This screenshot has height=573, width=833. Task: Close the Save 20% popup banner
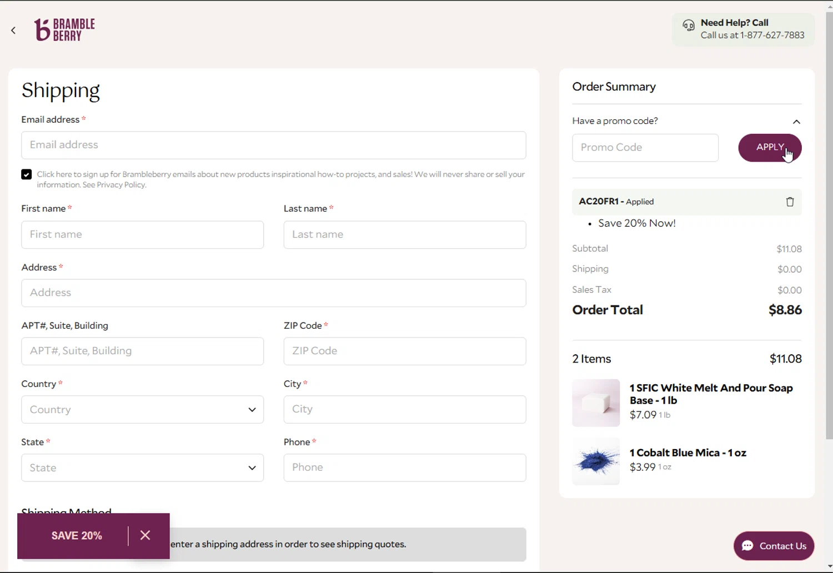pyautogui.click(x=145, y=535)
